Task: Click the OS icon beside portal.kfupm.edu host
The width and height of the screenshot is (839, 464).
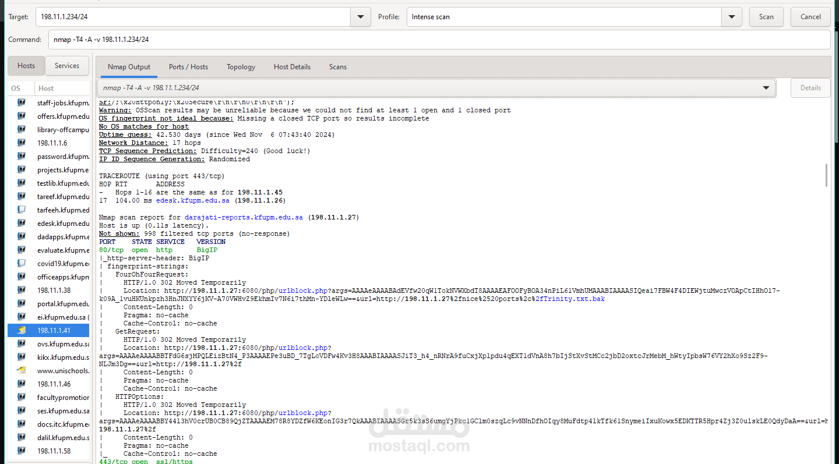Action: [22, 303]
